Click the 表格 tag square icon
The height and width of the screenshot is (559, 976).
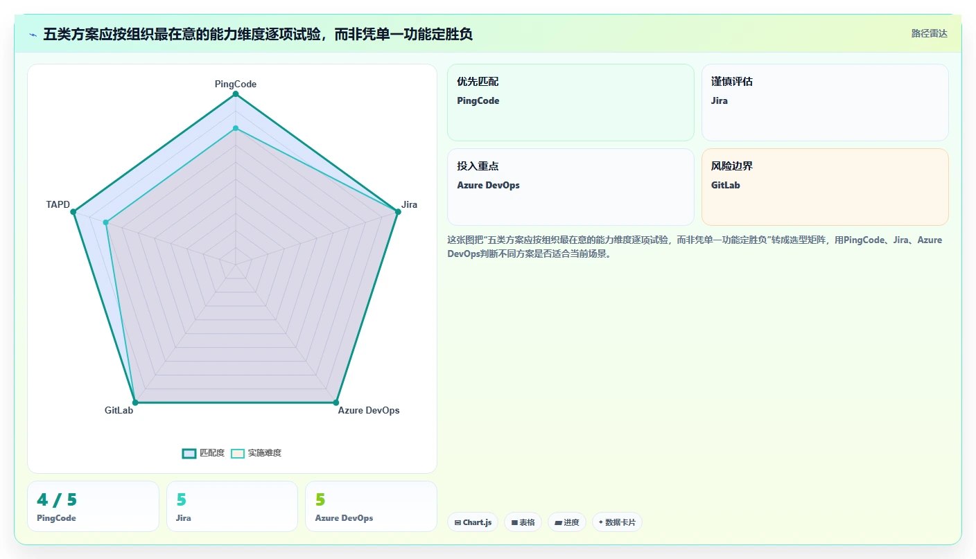514,522
